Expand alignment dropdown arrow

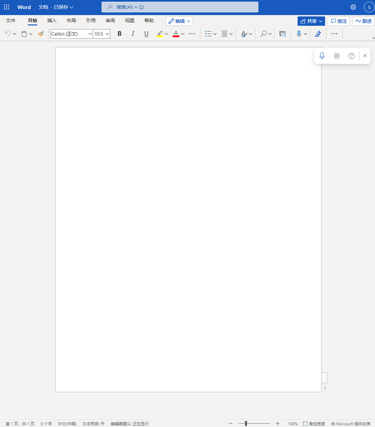(x=231, y=34)
